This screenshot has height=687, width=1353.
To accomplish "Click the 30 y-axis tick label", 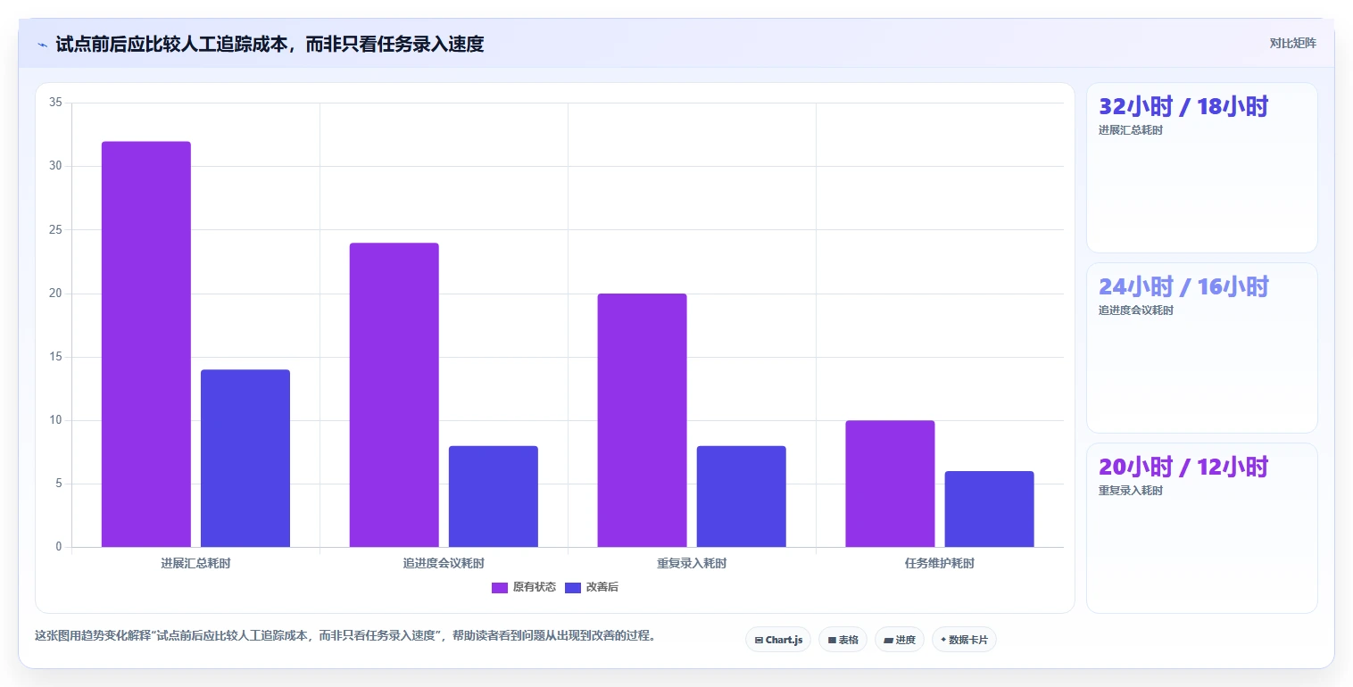I will point(55,166).
